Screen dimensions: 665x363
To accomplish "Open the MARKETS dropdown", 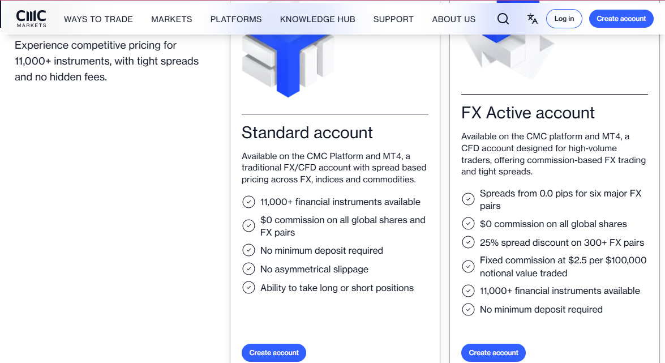I will [x=171, y=19].
